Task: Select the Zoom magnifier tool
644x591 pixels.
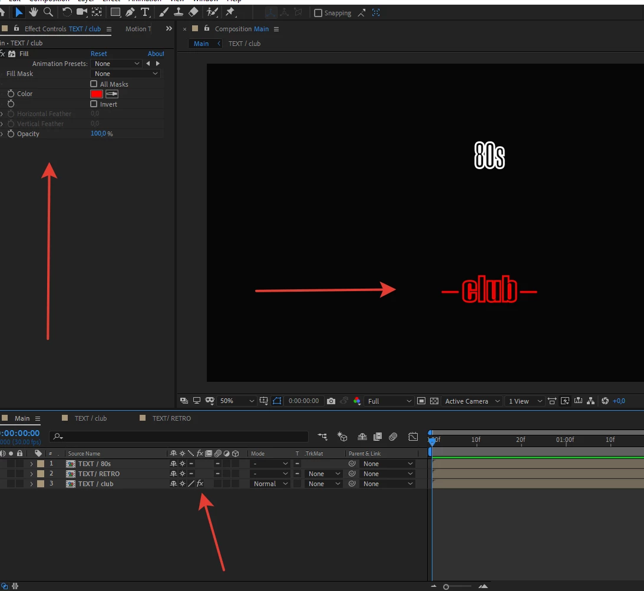Action: tap(48, 12)
